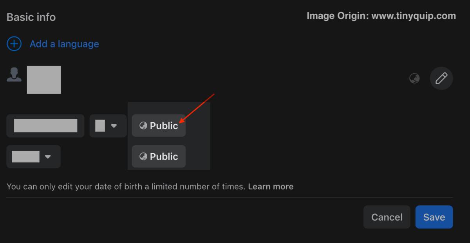The height and width of the screenshot is (243, 470).
Task: Click the Image Origin watermark text
Action: coord(381,16)
